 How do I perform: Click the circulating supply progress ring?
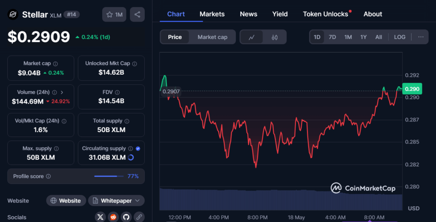pyautogui.click(x=131, y=158)
